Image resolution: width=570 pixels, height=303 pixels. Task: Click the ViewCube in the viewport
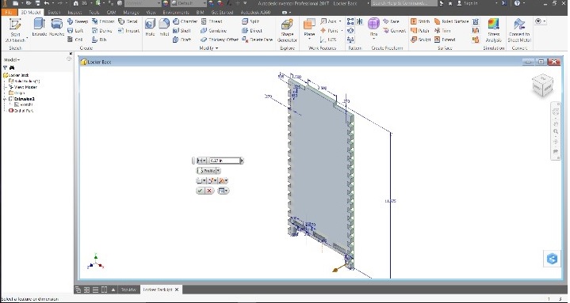point(543,85)
